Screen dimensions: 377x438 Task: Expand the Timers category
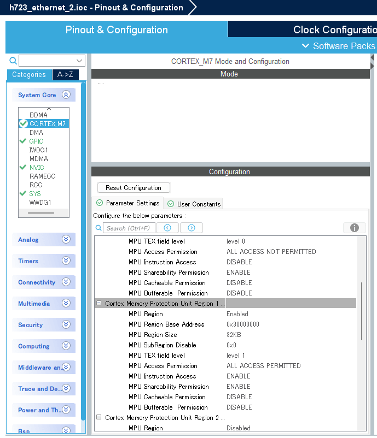click(66, 261)
